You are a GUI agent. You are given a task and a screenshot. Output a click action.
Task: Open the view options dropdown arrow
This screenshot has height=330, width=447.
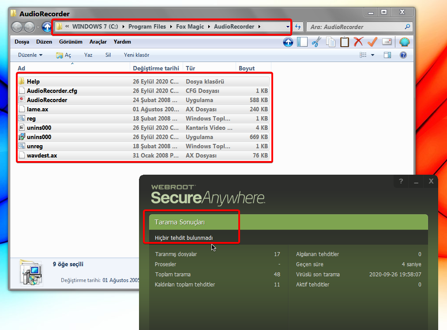372,55
